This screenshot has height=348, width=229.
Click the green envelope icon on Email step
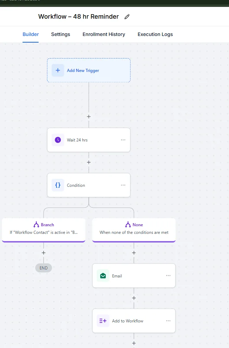tap(103, 276)
